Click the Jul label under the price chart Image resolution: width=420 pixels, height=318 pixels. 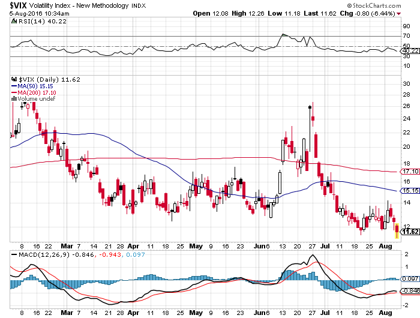tap(325, 246)
